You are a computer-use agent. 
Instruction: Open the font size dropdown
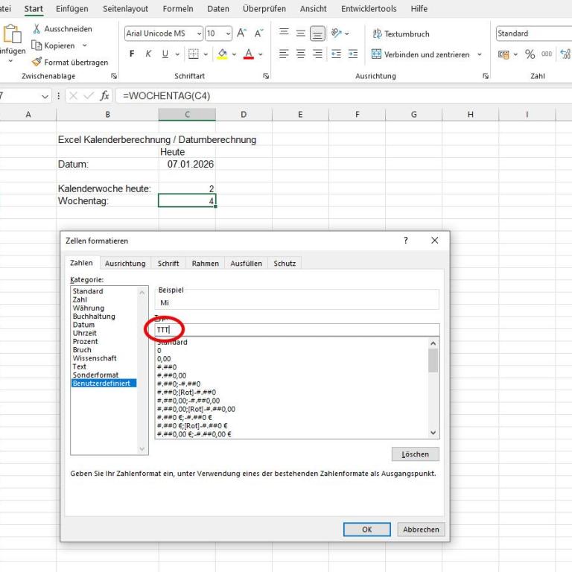tap(227, 34)
